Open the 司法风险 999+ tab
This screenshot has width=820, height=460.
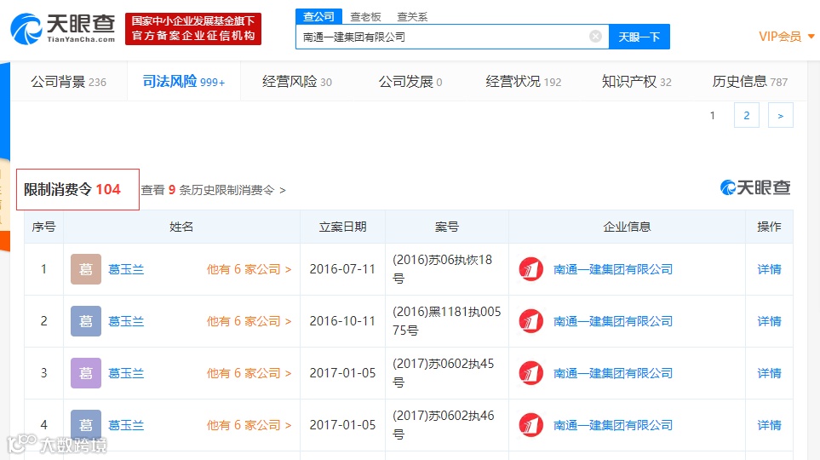(184, 82)
